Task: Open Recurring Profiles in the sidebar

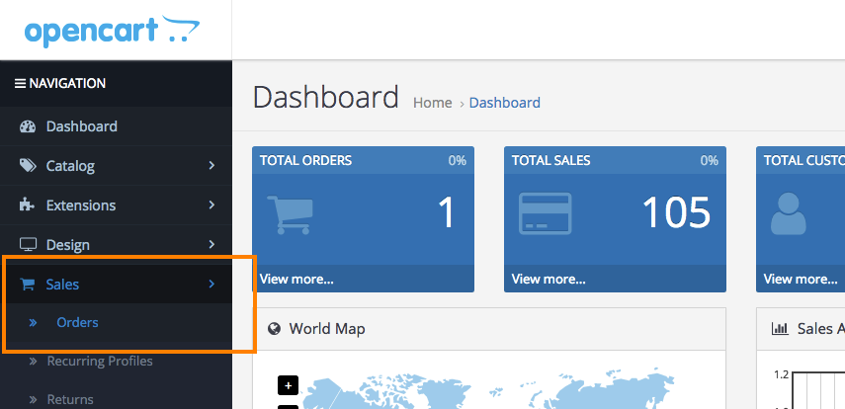Action: click(x=99, y=361)
